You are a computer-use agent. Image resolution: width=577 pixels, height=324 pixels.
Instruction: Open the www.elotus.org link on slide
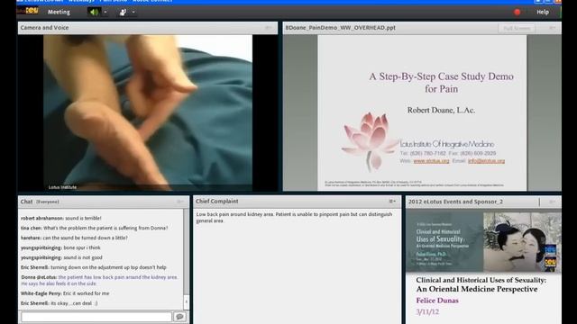pos(431,161)
